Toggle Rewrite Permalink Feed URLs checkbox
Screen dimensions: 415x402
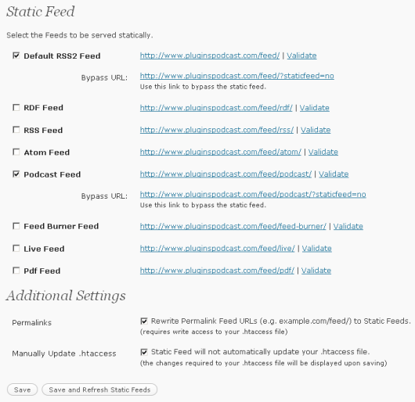144,321
